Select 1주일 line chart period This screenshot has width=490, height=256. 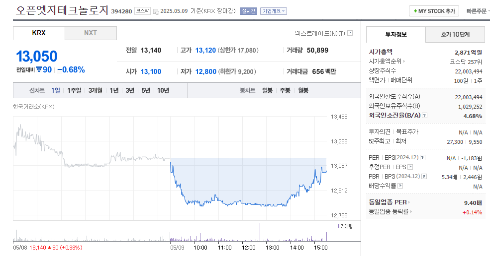(75, 90)
